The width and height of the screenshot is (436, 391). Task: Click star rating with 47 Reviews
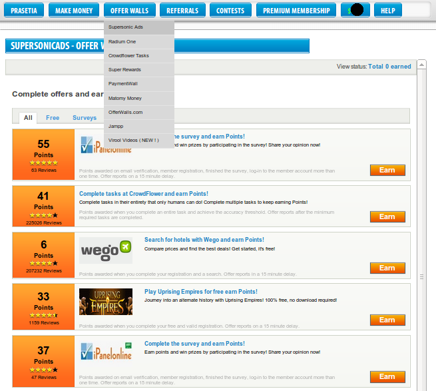(44, 370)
